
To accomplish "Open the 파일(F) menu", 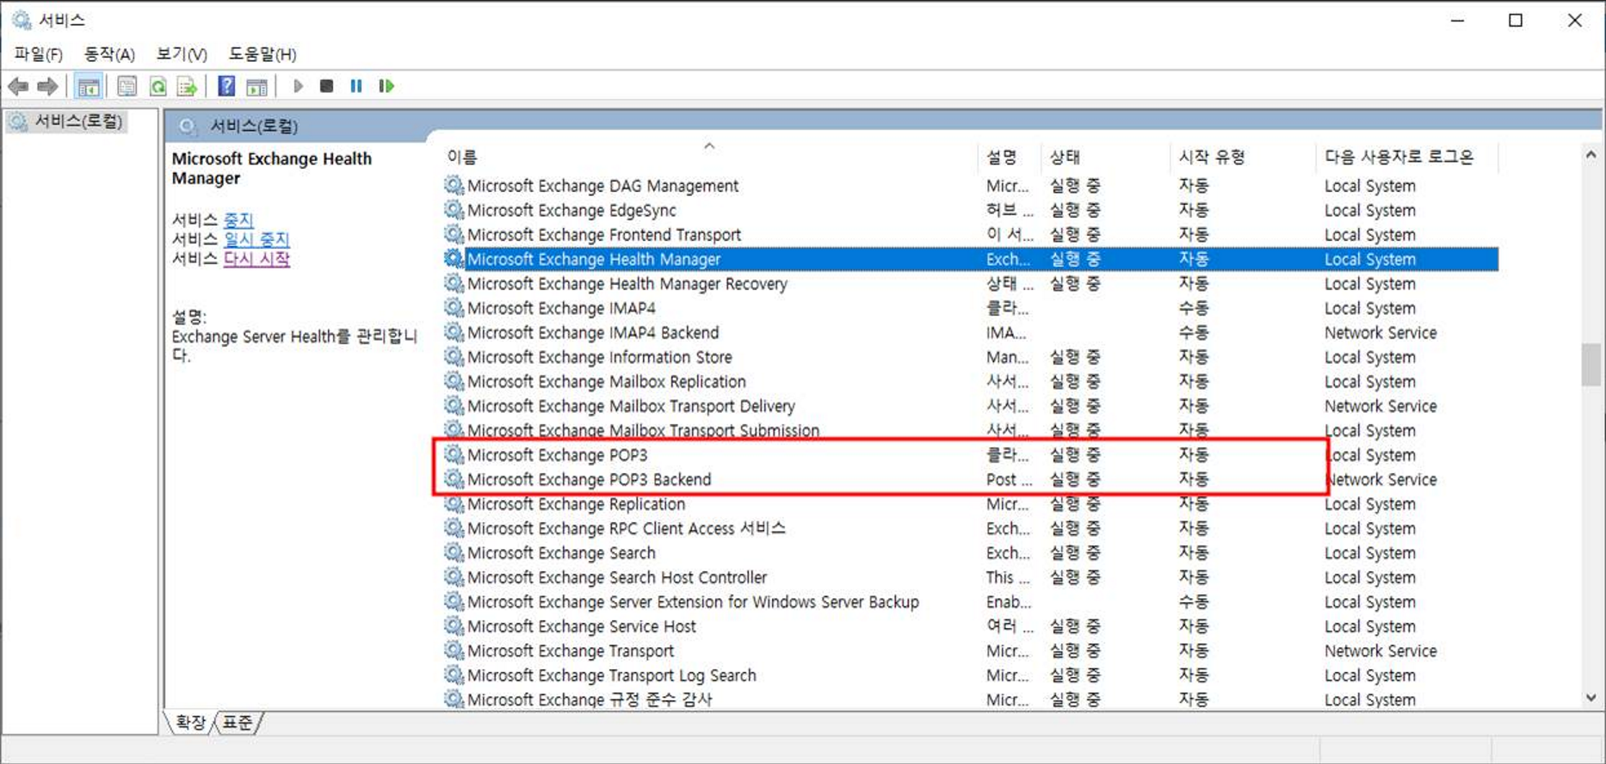I will pos(38,54).
